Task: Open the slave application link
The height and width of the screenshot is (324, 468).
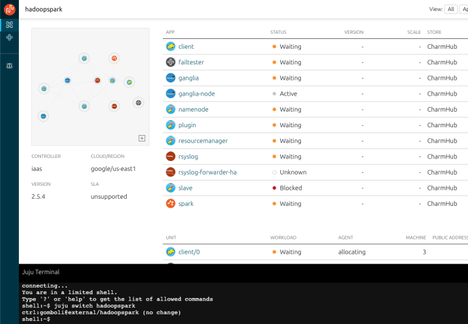Action: (185, 188)
